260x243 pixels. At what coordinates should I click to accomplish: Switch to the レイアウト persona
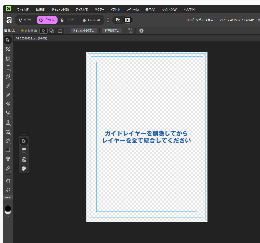[x=68, y=20]
